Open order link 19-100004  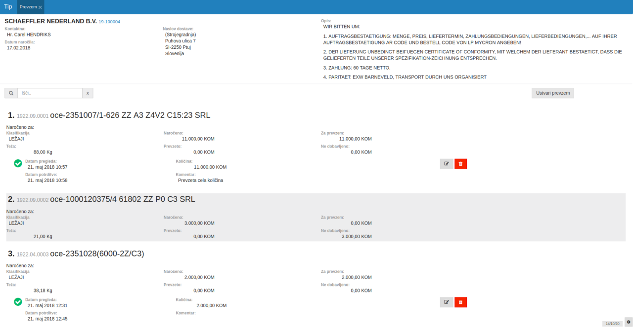[109, 22]
